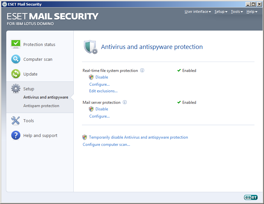Disable Real-time file system protection
Screen dimensions: 264x204
pos(102,77)
